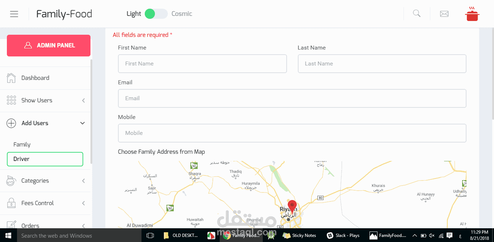Click the Add Users menu item
This screenshot has height=242, width=494.
click(45, 123)
